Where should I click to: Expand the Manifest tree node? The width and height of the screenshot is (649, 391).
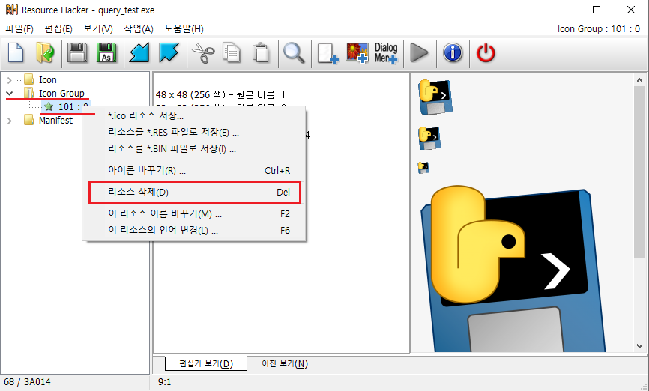click(x=9, y=121)
